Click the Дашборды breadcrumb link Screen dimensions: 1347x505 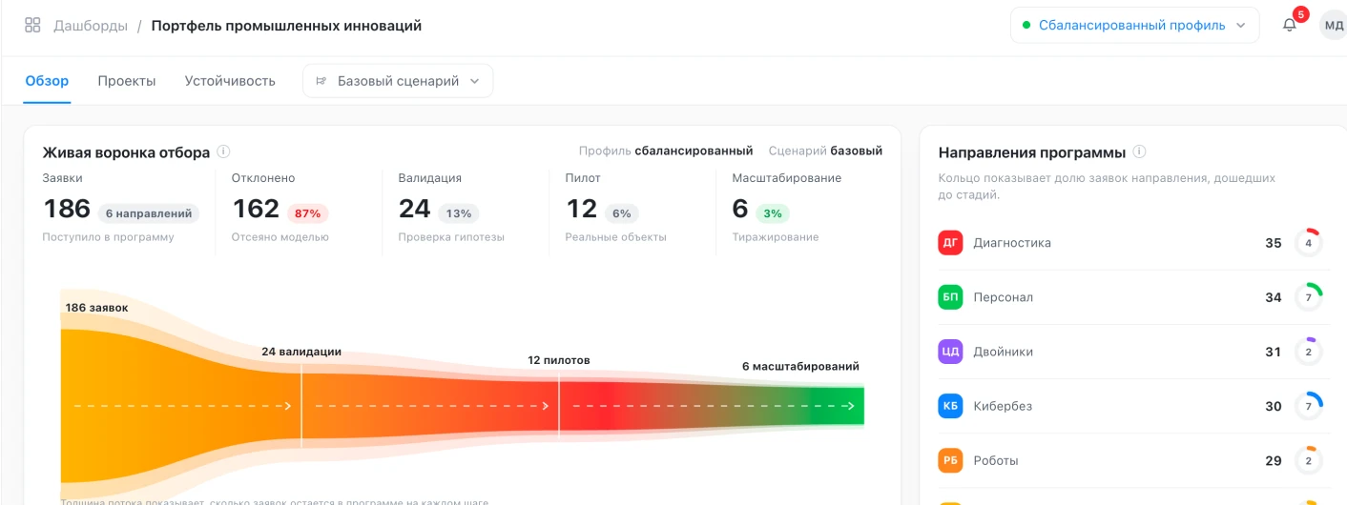click(90, 26)
